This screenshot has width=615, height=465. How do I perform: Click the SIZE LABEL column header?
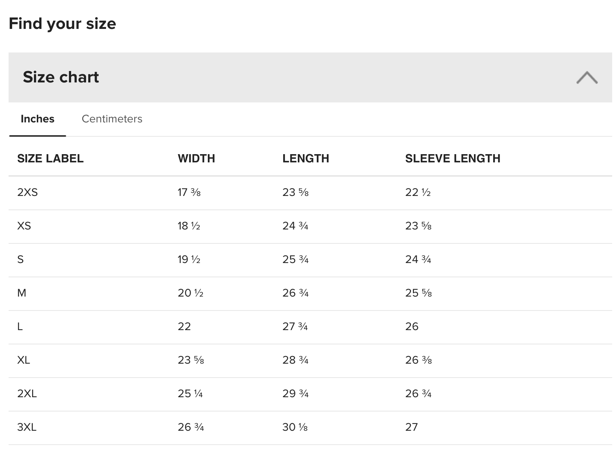(x=50, y=158)
